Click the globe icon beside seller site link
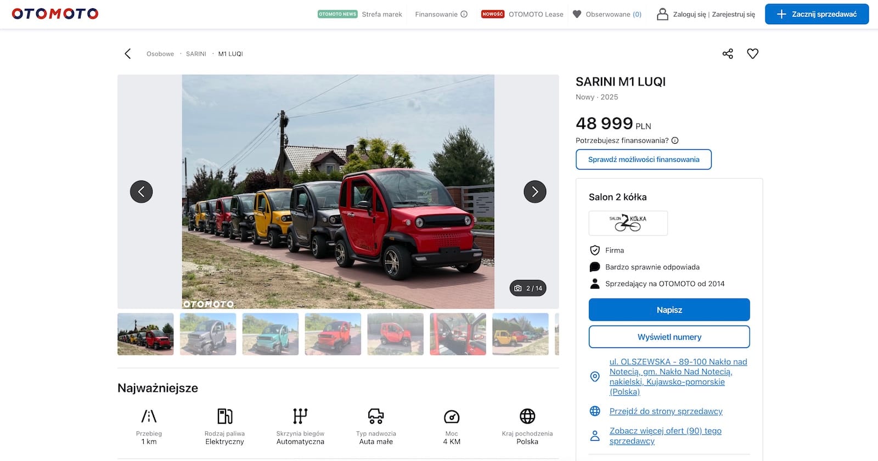Viewport: 878px width, 461px height. pos(595,411)
